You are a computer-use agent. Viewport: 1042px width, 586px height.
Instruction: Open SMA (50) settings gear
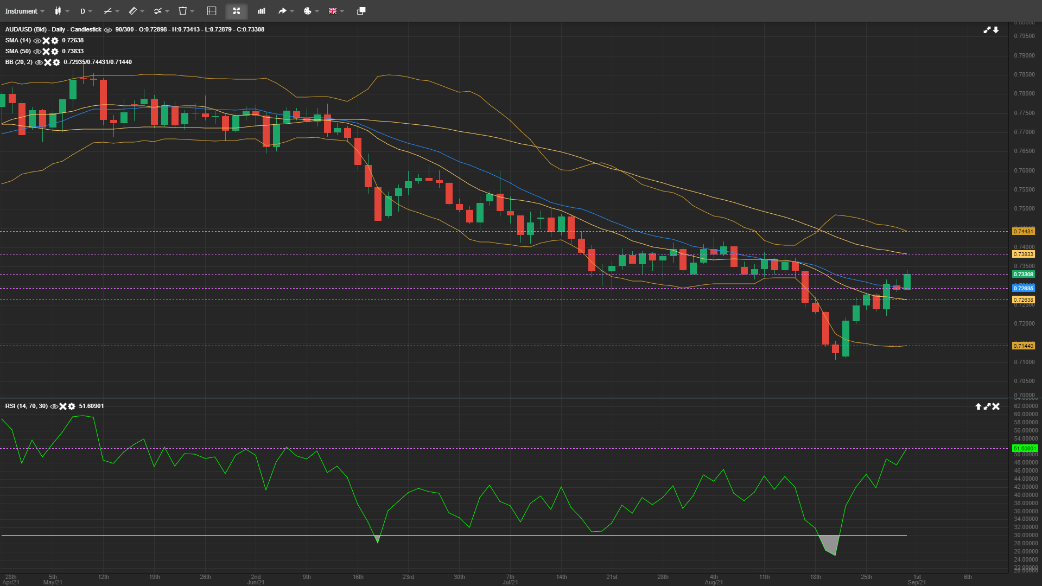click(55, 52)
